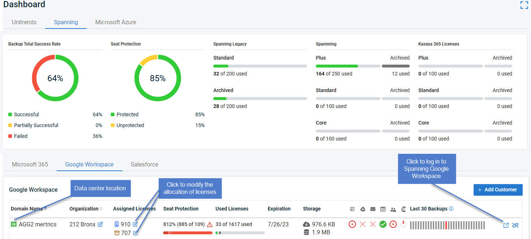Click the Partially Successful legend label
Image resolution: width=531 pixels, height=239 pixels.
click(36, 125)
